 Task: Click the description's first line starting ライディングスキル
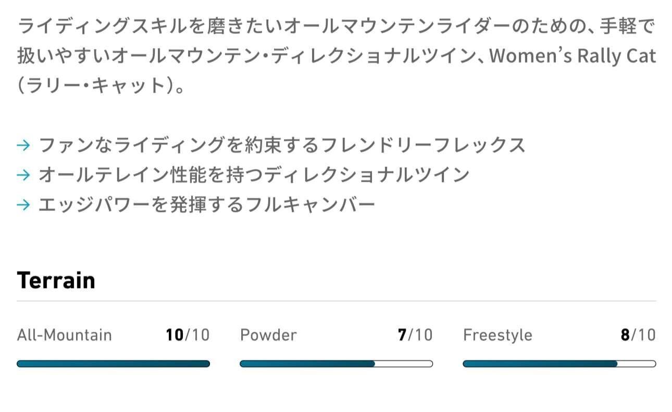(x=336, y=26)
